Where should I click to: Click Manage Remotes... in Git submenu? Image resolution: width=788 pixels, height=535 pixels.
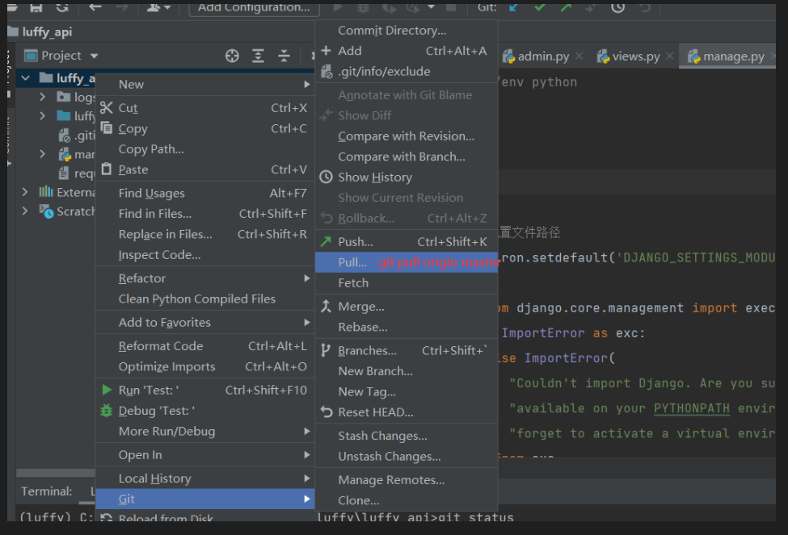[407, 480]
